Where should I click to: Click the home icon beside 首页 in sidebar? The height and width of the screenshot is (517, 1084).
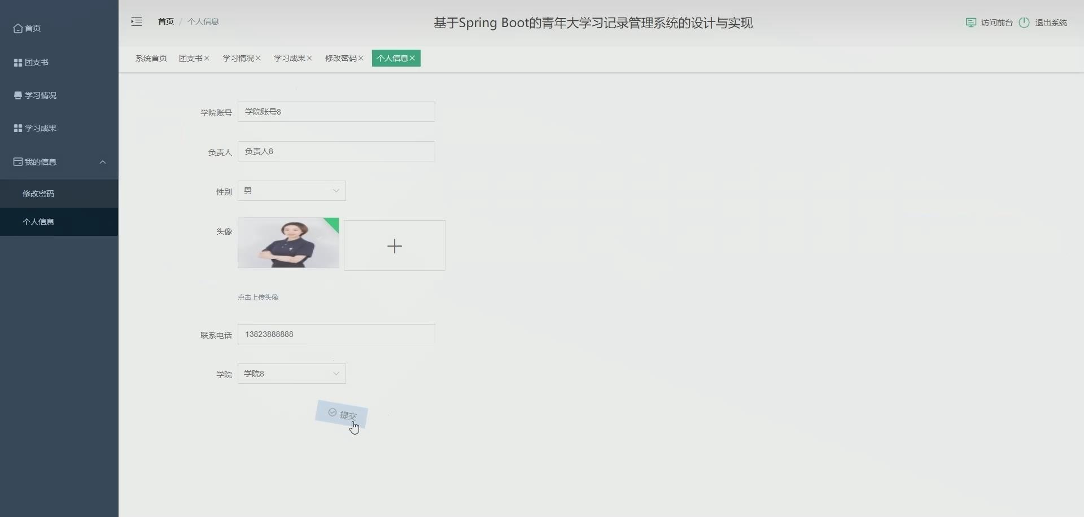pos(18,28)
